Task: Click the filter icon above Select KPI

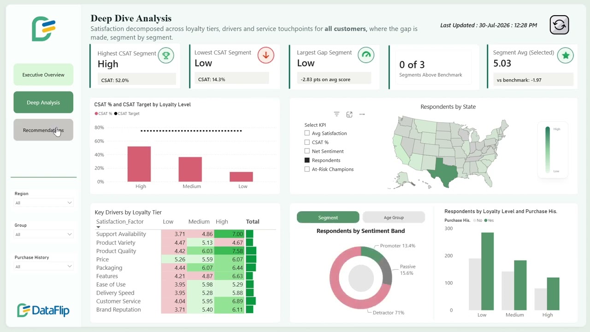Action: point(336,114)
